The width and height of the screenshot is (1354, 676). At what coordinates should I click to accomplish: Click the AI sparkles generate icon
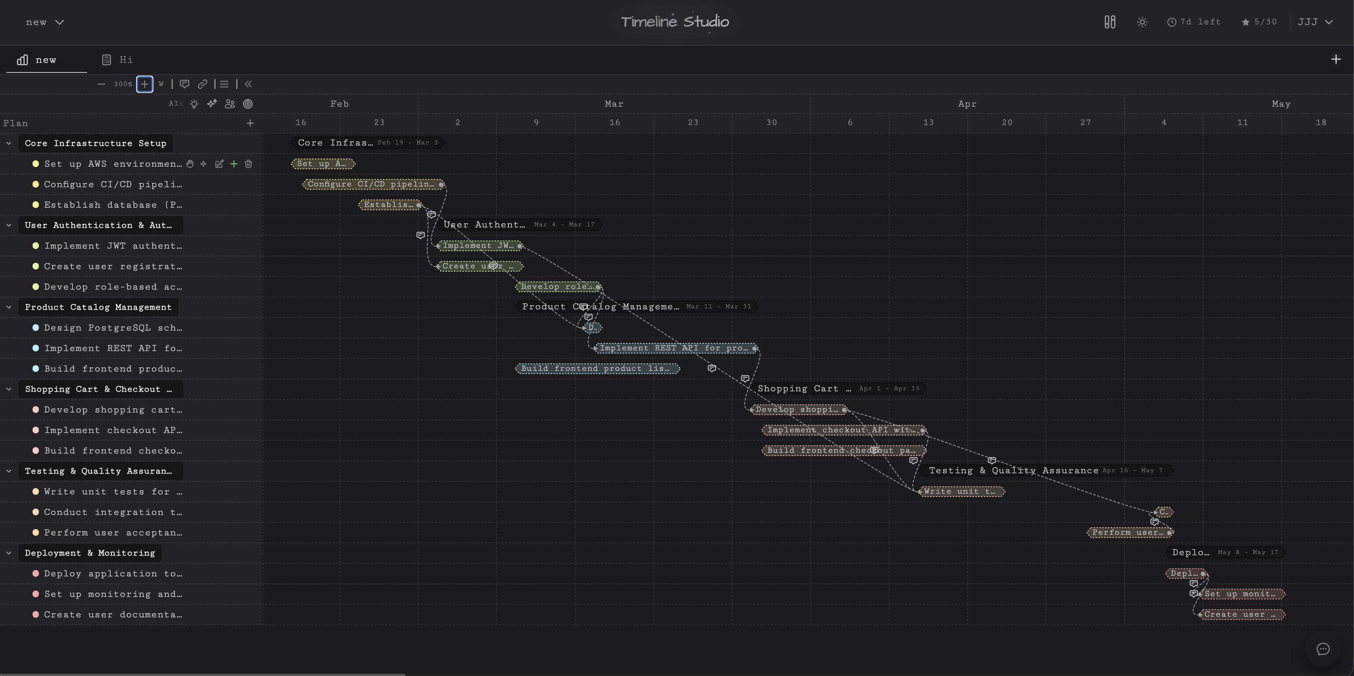click(x=212, y=104)
